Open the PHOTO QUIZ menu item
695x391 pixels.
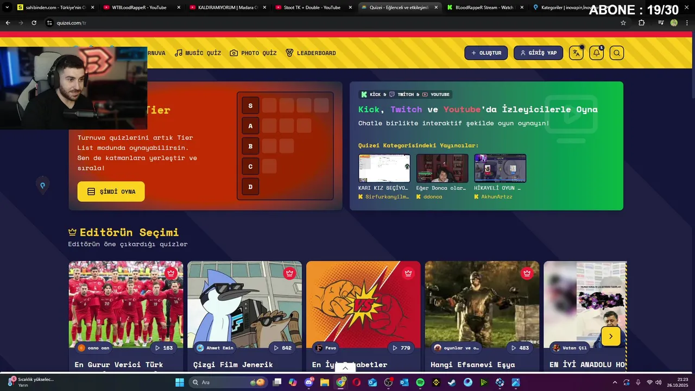click(x=253, y=53)
